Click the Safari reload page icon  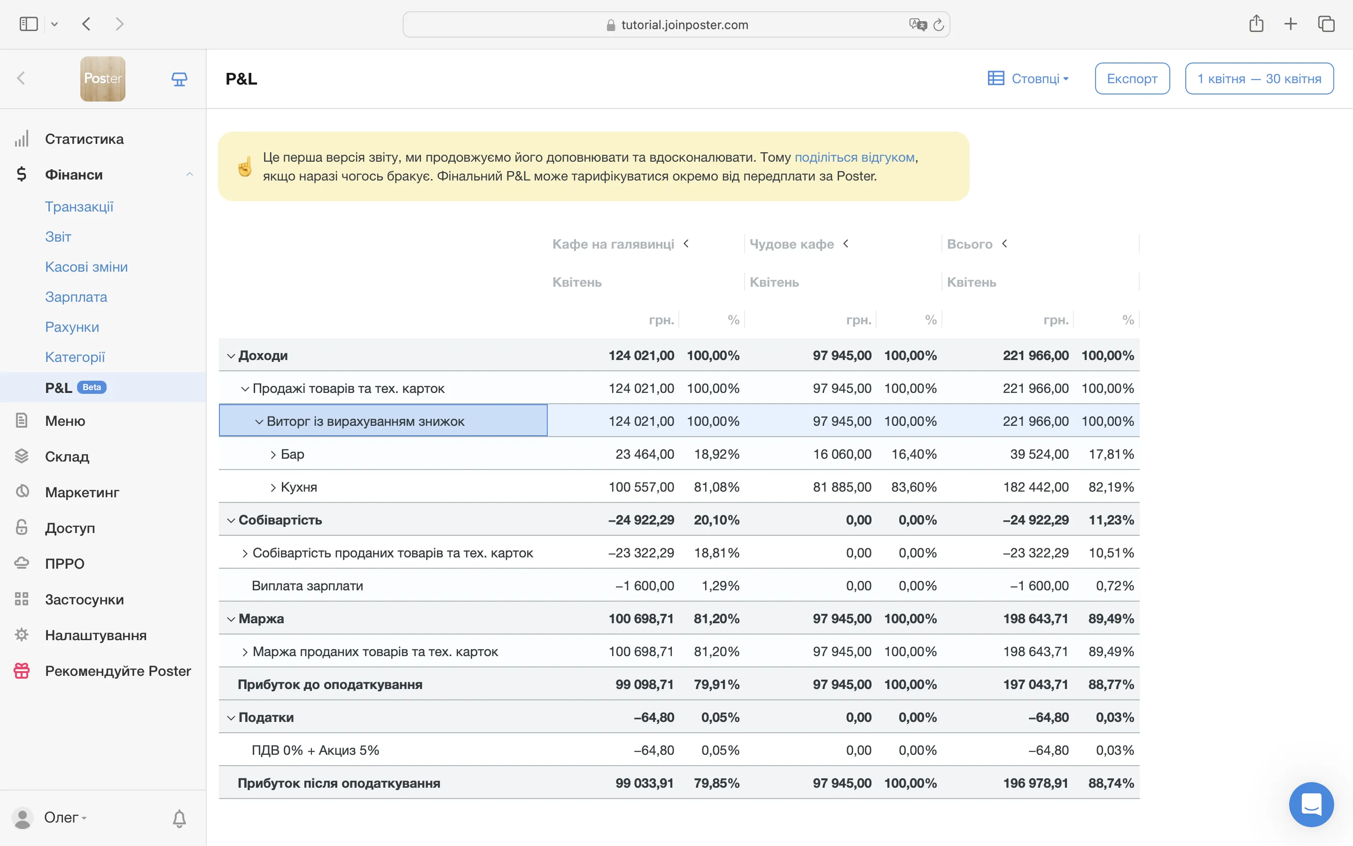[x=939, y=24]
